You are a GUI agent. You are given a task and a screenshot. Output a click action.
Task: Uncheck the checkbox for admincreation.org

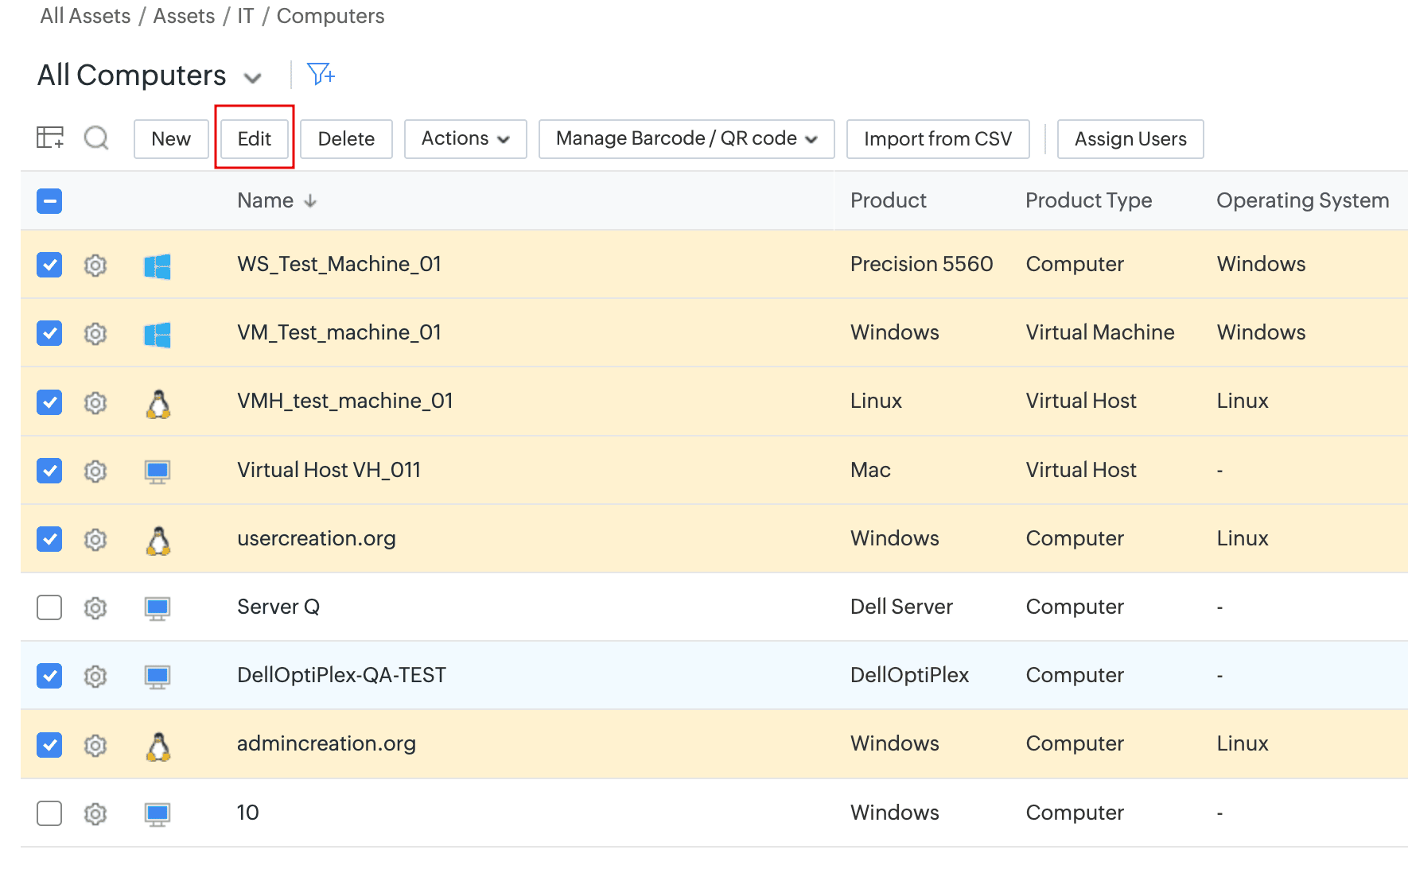49,745
